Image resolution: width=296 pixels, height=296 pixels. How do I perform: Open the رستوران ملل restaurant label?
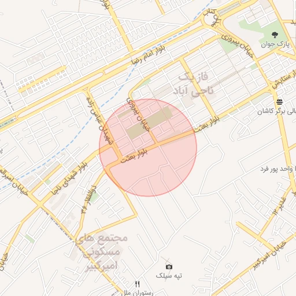click(138, 293)
